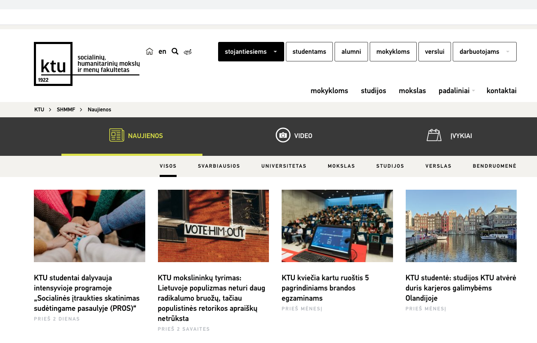Click PRIEŠ MĖNESĮ under the exams article
Image resolution: width=537 pixels, height=343 pixels.
point(302,309)
